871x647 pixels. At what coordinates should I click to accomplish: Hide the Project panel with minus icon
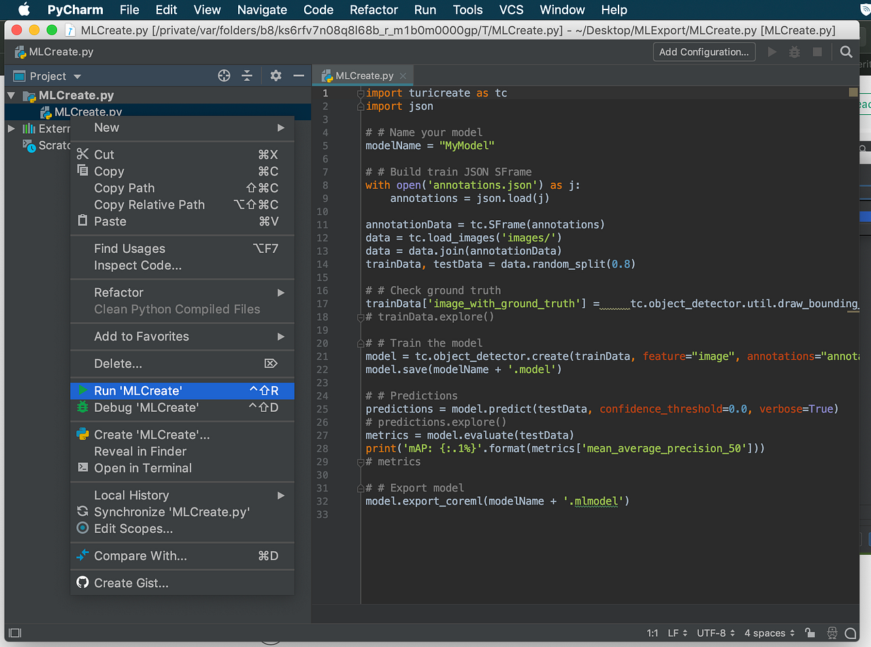(x=298, y=75)
